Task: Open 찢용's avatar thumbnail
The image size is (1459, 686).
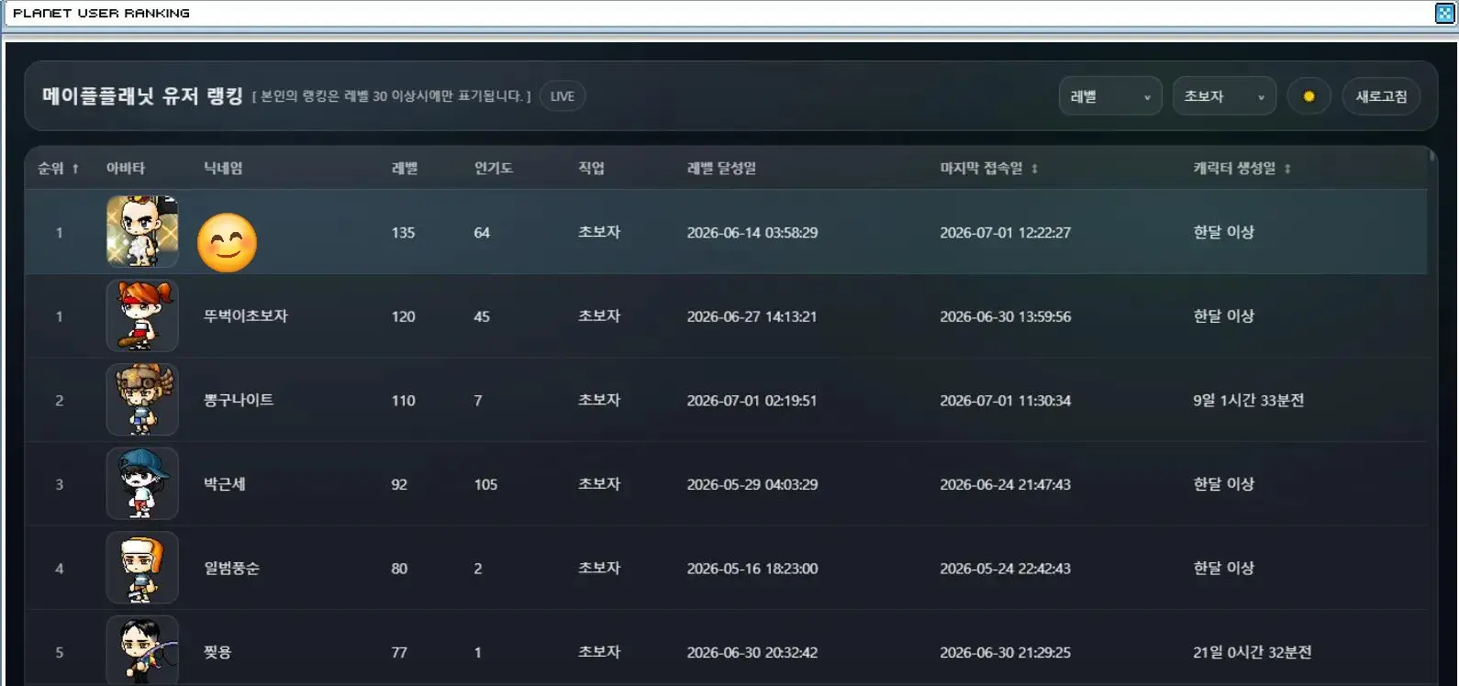Action: pyautogui.click(x=142, y=650)
